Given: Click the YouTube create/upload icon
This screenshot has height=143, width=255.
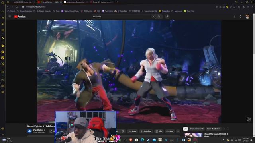Looking at the screenshot, I should pos(235,17).
